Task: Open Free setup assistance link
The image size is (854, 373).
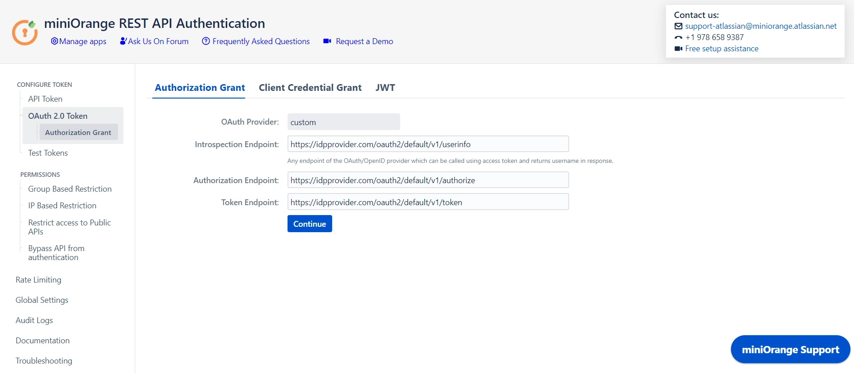Action: tap(722, 49)
